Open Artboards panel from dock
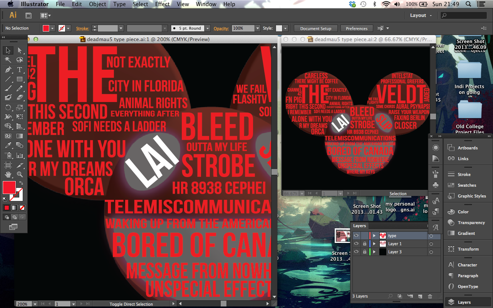Viewport: 493px width, 308px height. 468,148
